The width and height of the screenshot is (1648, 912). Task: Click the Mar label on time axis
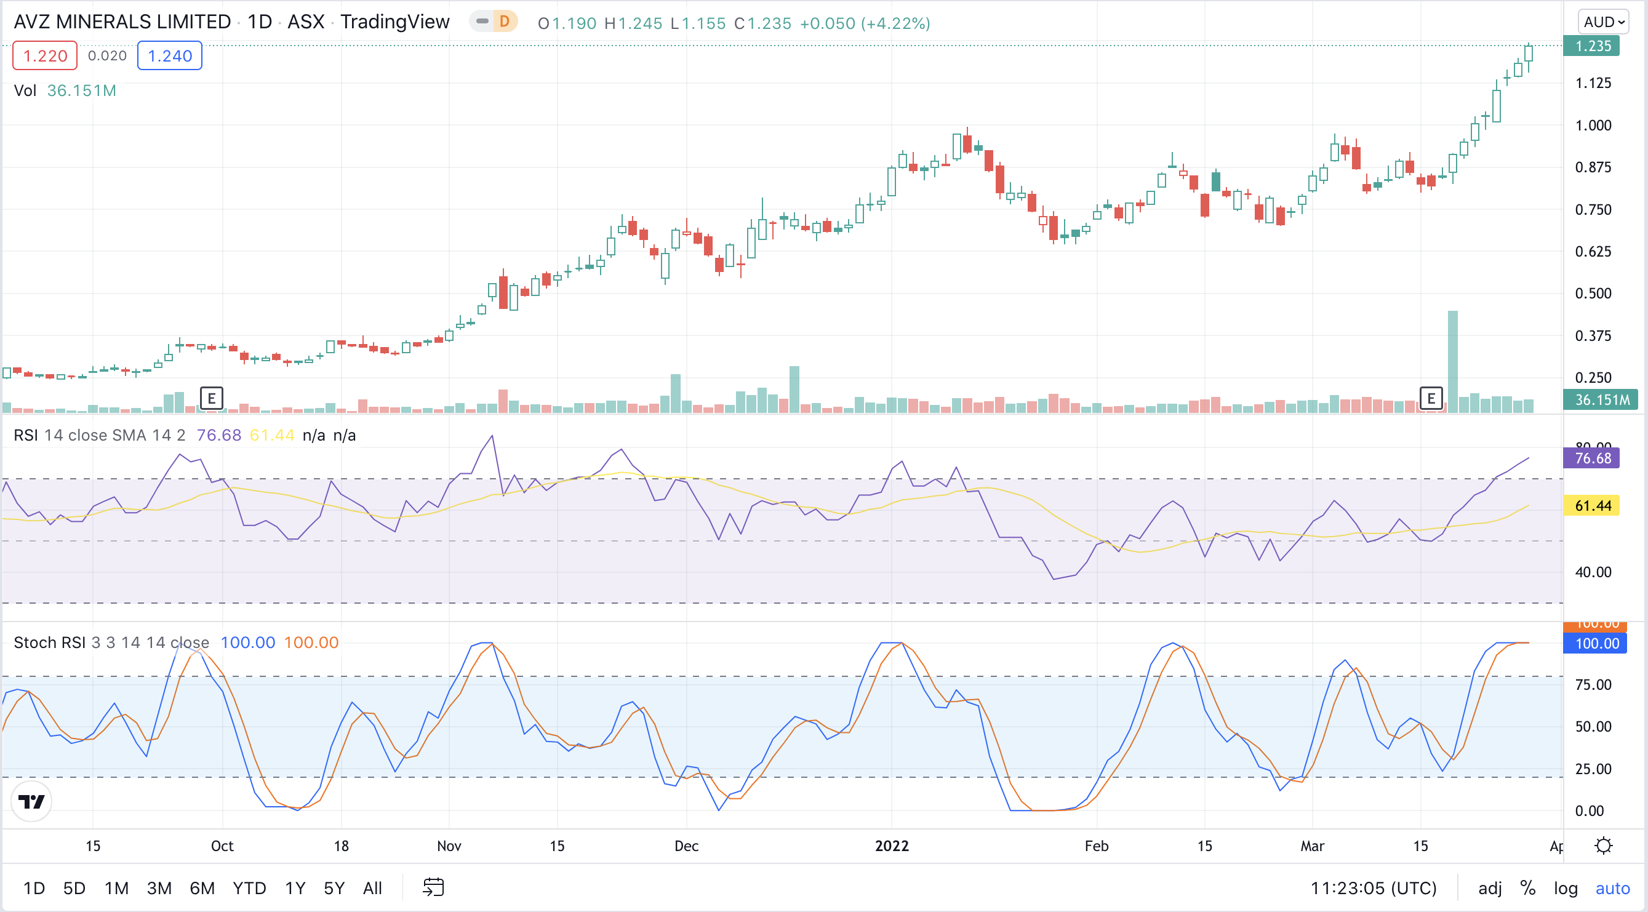pyautogui.click(x=1311, y=846)
